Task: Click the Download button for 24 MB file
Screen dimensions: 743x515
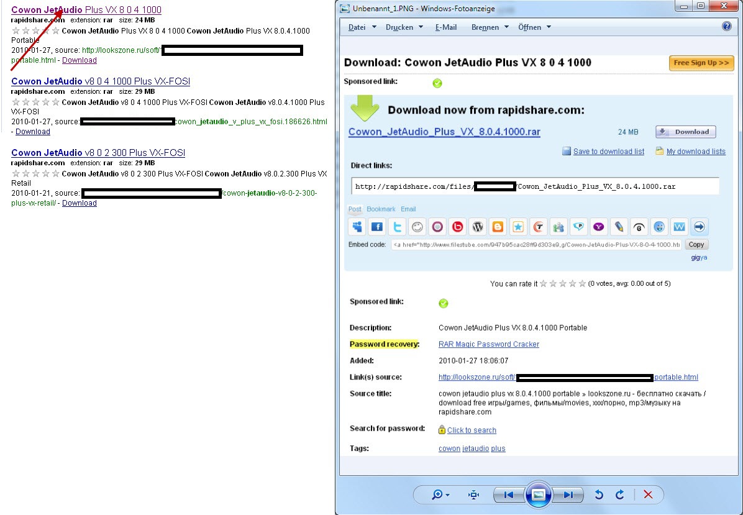Action: 686,132
